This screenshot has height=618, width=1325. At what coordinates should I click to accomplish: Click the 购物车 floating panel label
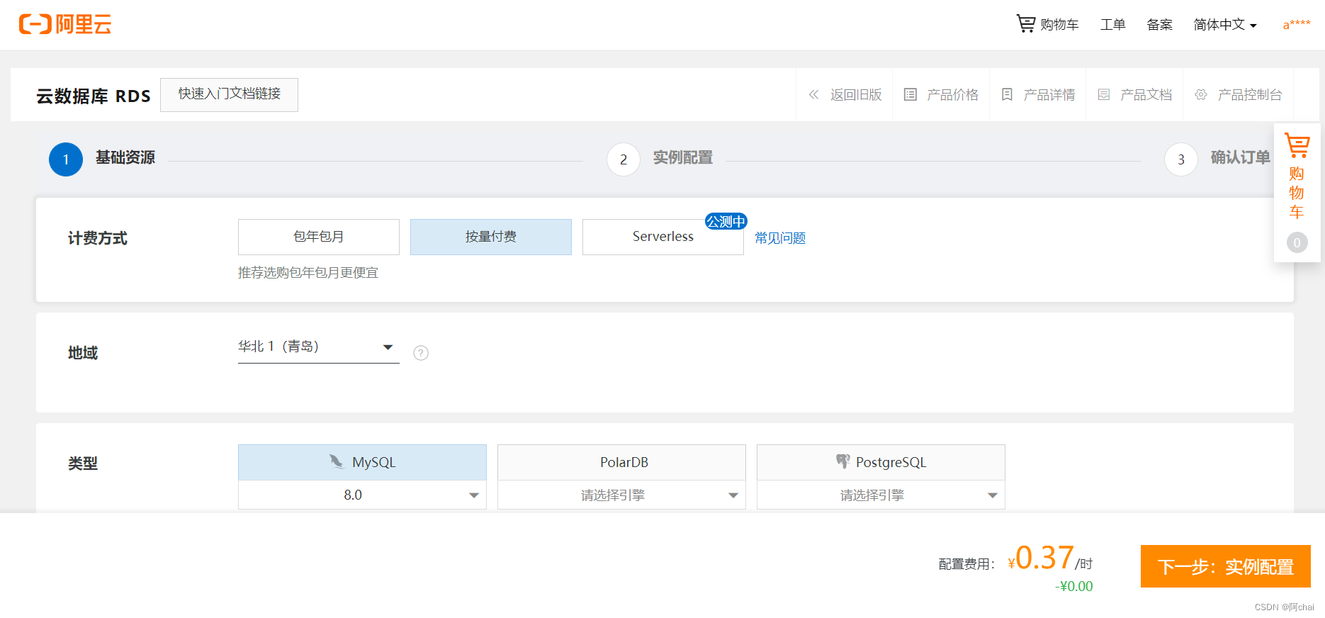1297,193
